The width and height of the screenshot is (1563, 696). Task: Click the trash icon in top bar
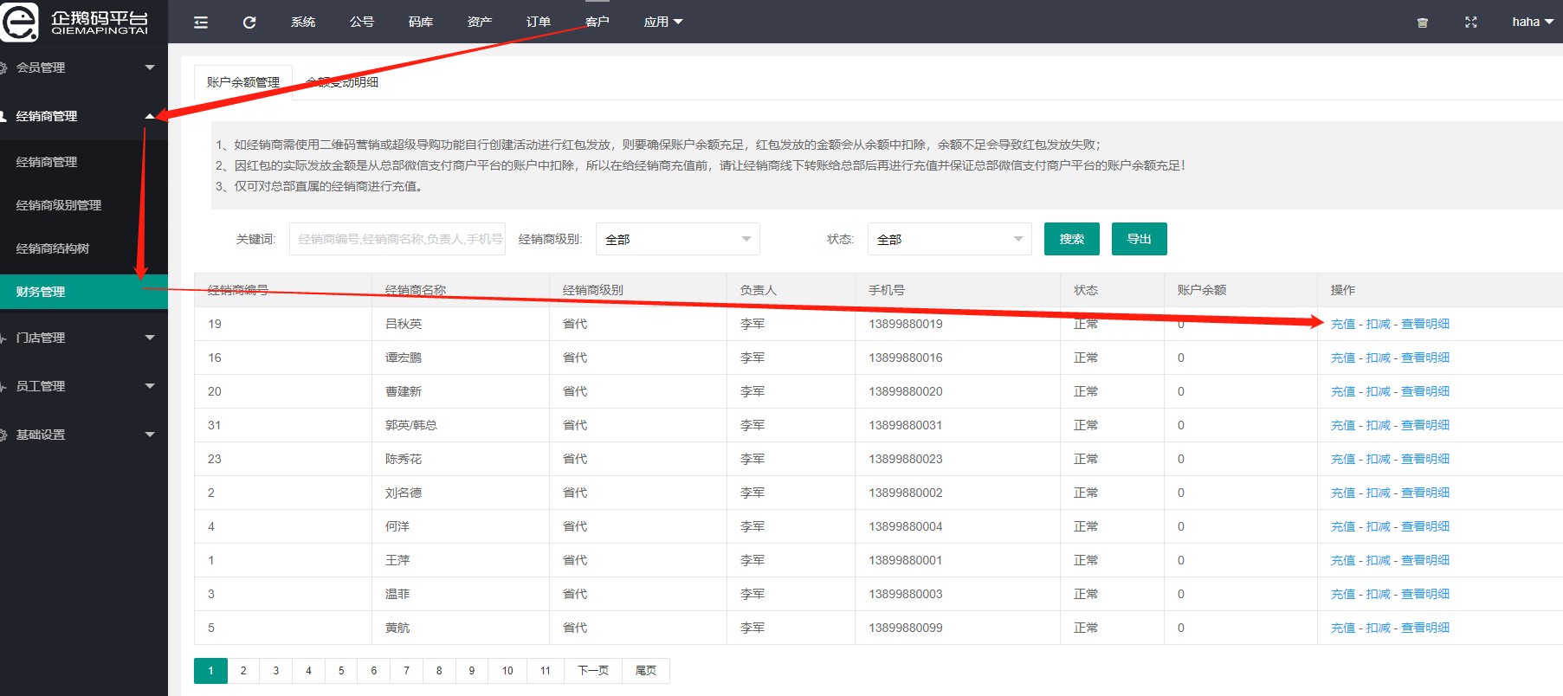click(x=1422, y=23)
